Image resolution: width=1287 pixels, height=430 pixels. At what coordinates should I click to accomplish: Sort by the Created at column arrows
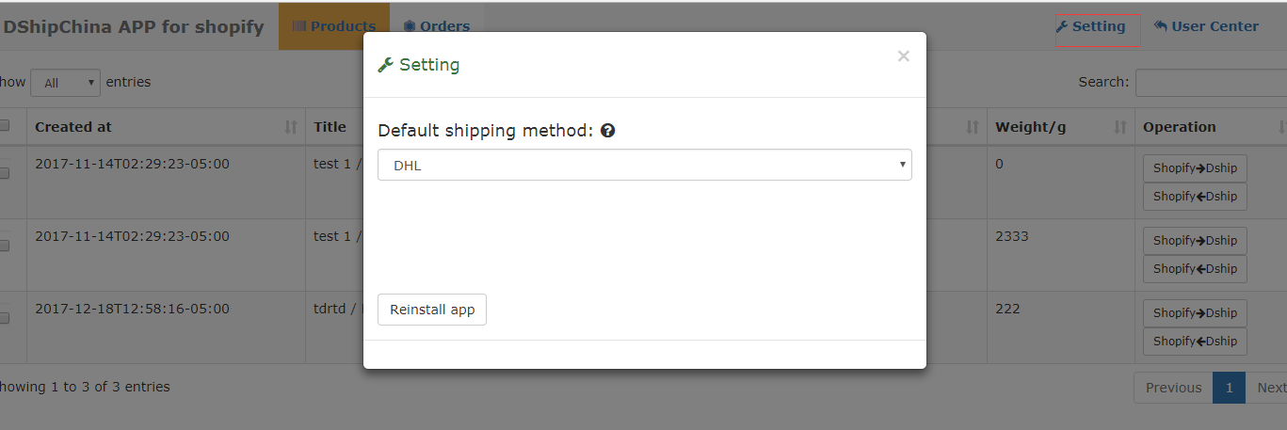point(291,127)
